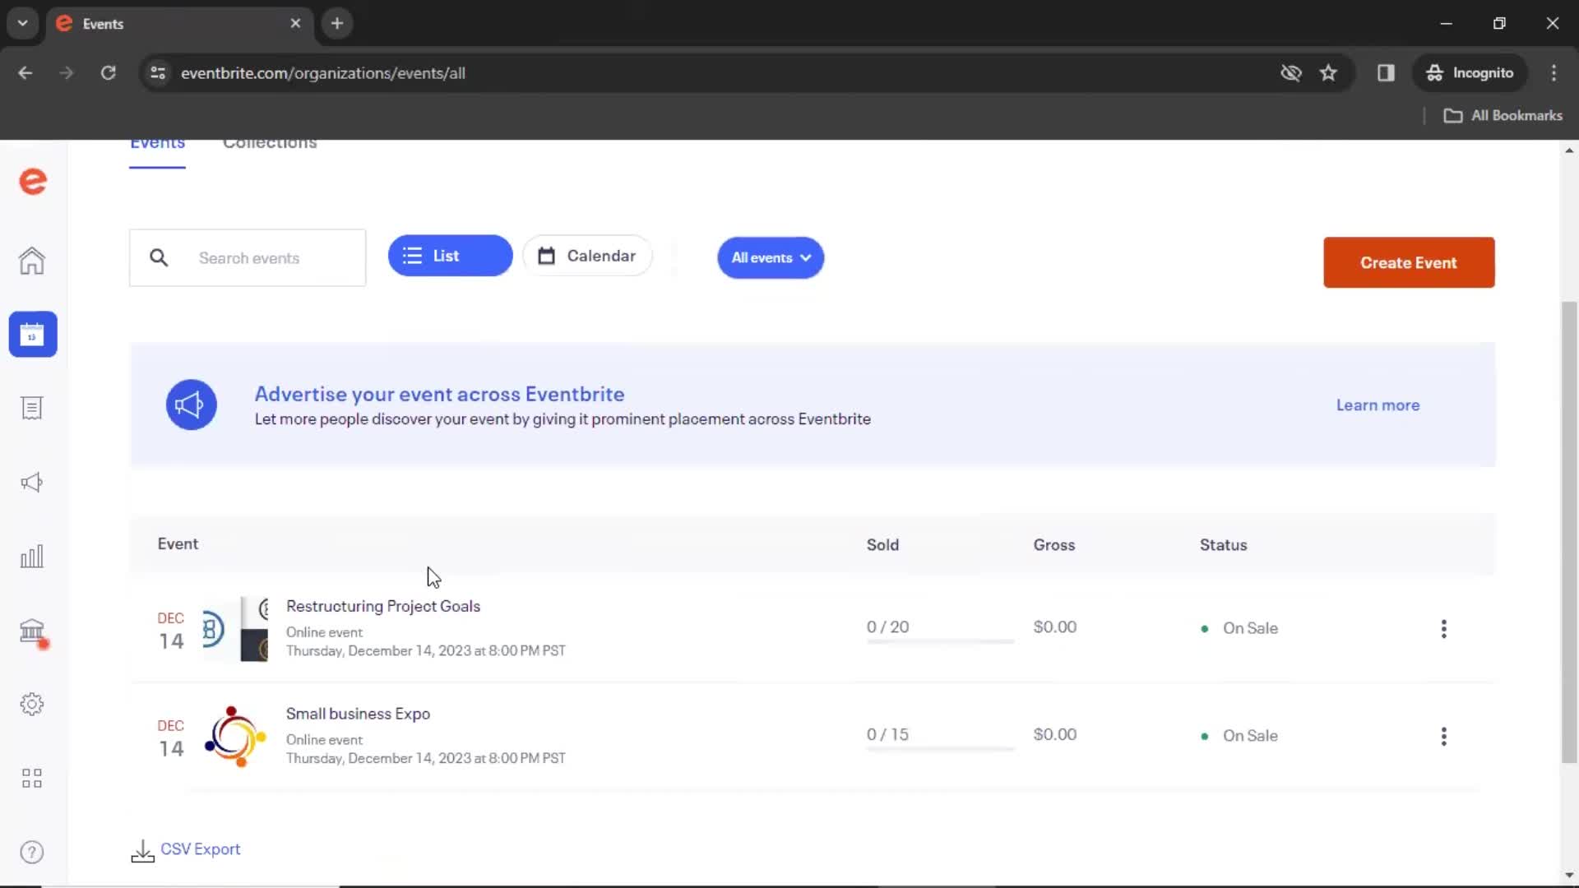View site information icon in address bar
The height and width of the screenshot is (888, 1579).
158,73
